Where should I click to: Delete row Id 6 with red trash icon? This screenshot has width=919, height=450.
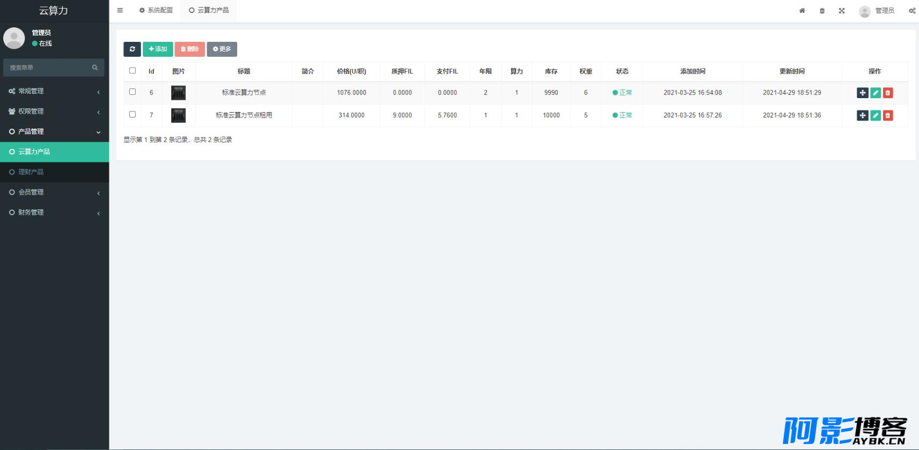(888, 93)
